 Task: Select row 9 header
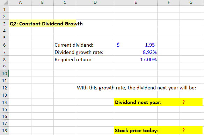[5, 66]
